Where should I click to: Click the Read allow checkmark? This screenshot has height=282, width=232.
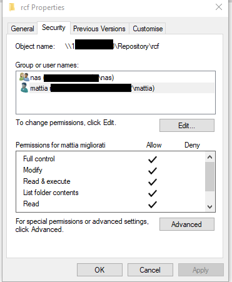pyautogui.click(x=153, y=204)
